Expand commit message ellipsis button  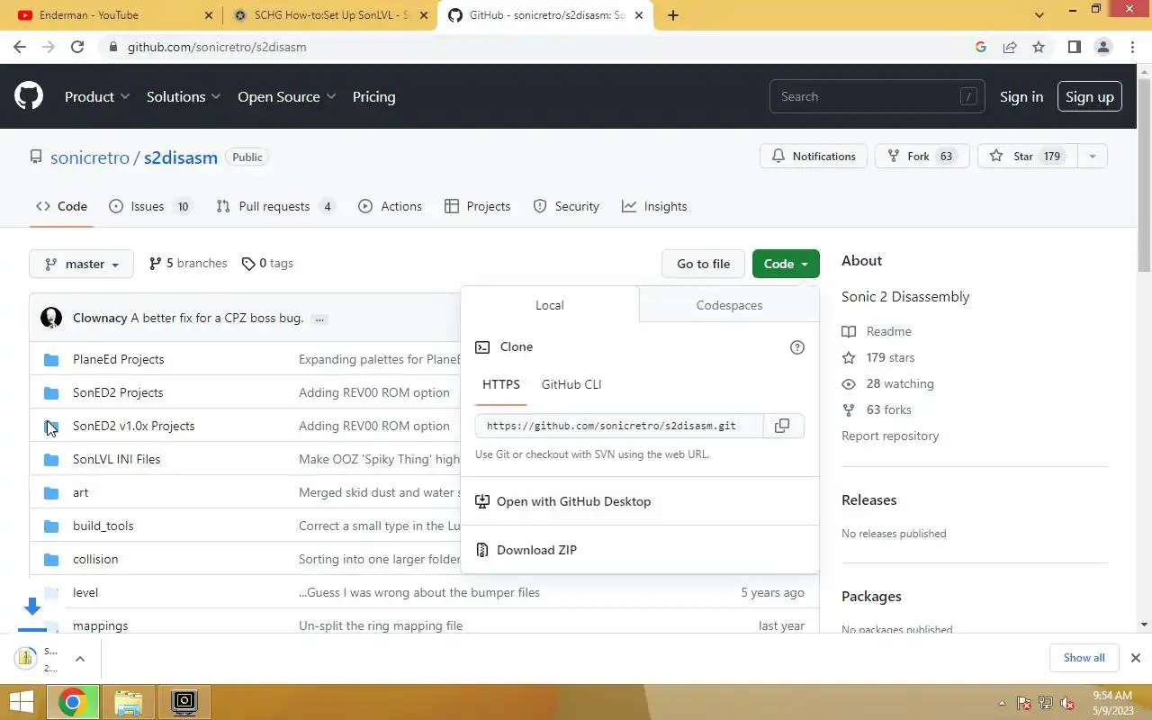point(319,319)
